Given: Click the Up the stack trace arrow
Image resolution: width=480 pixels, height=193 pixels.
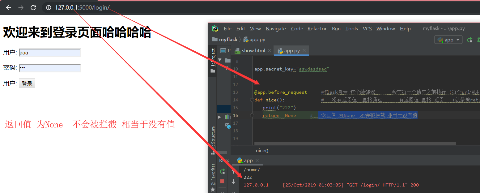Looking at the screenshot, I should click(233, 171).
